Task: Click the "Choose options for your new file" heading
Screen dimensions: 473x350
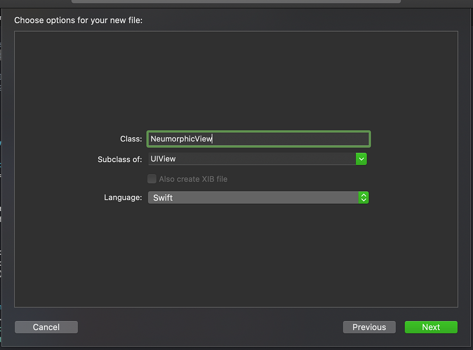Action: click(x=79, y=20)
